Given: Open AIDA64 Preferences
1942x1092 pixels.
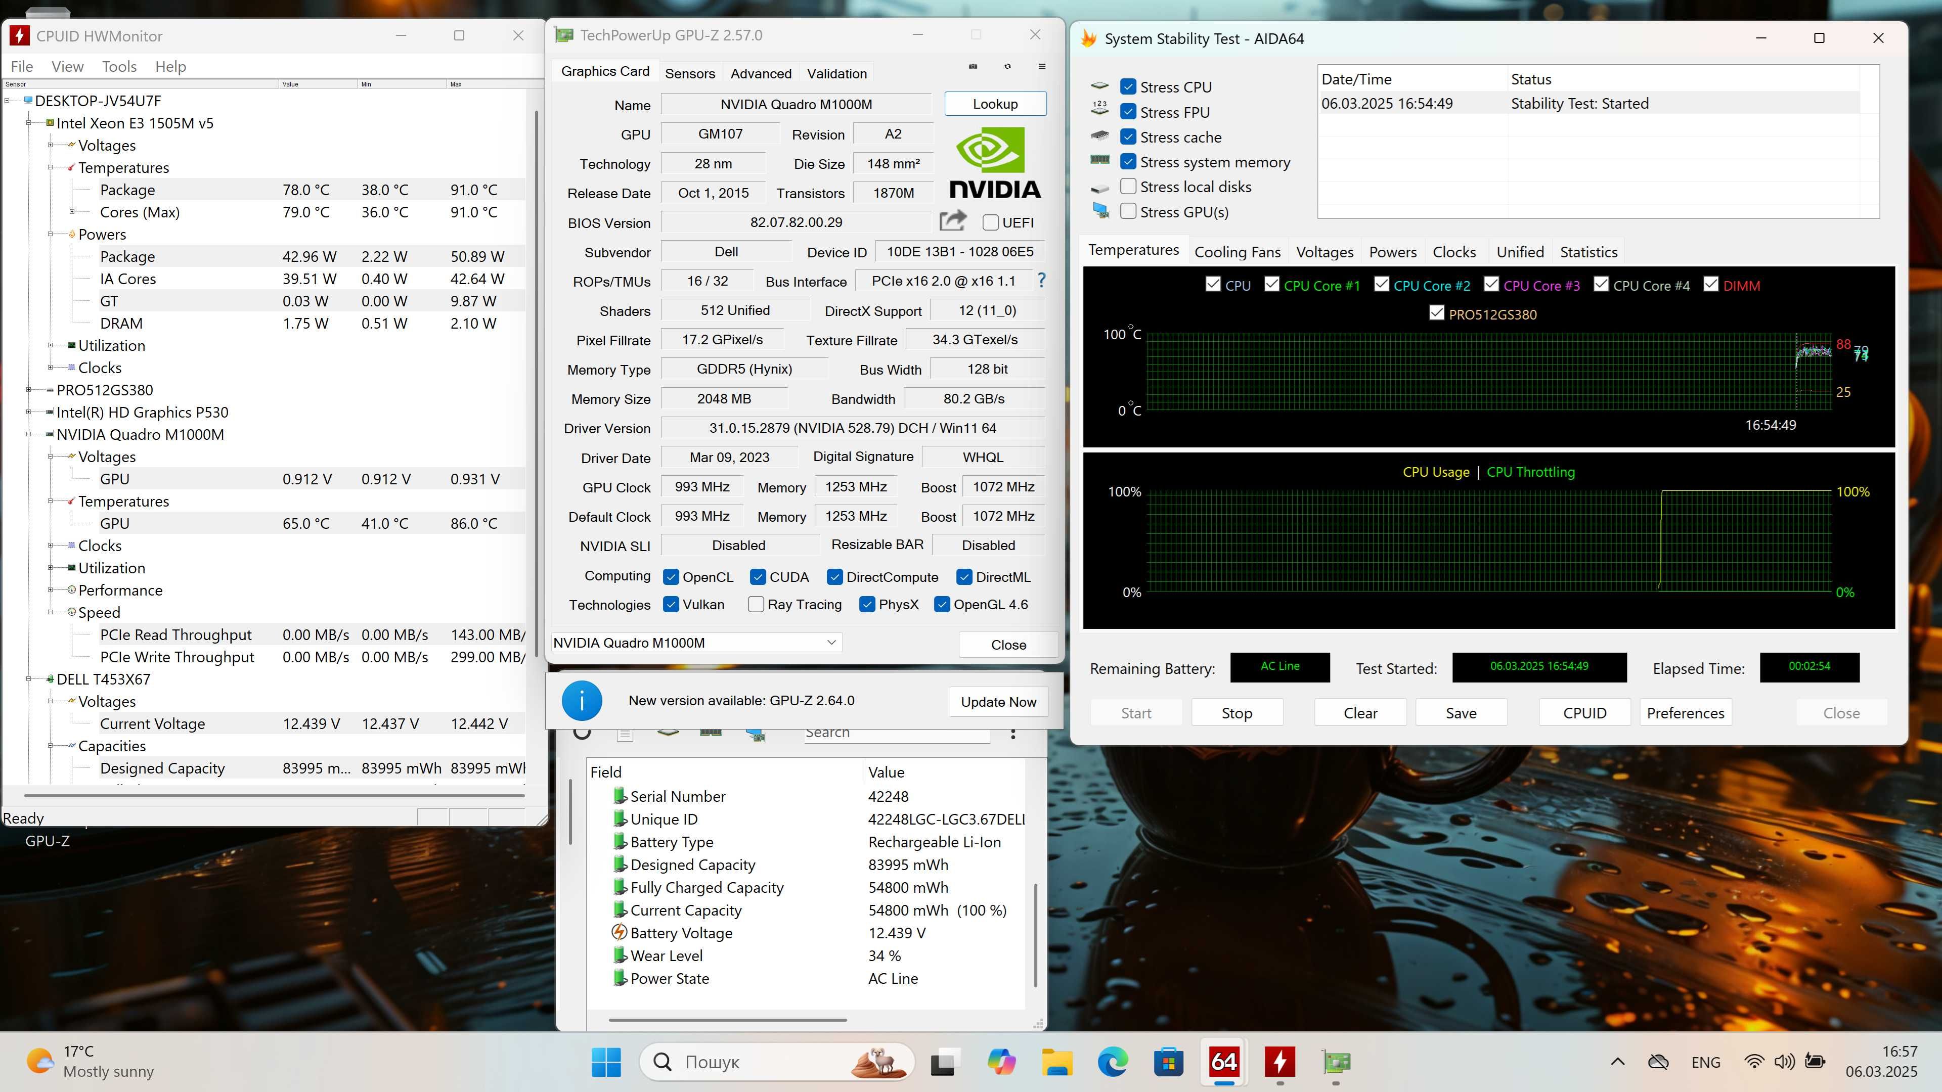Looking at the screenshot, I should click(1685, 713).
